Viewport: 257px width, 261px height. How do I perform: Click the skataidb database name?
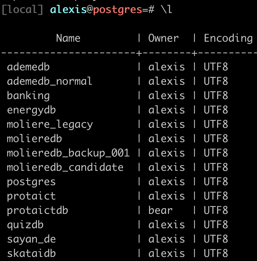31,253
